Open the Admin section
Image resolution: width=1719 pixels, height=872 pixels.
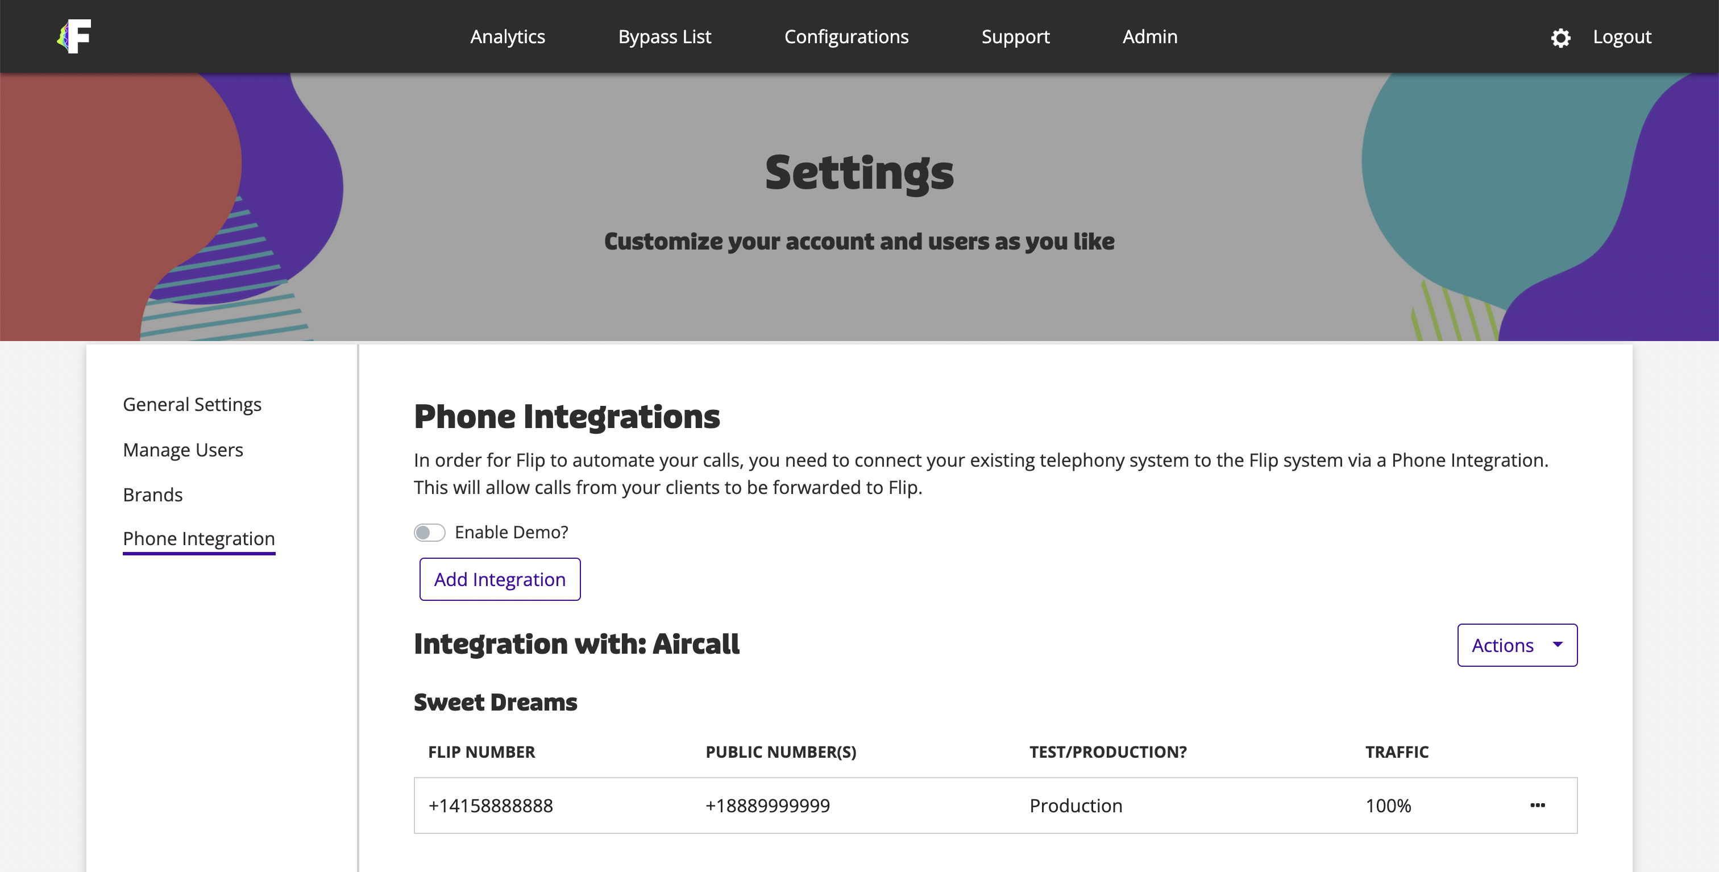pos(1149,37)
